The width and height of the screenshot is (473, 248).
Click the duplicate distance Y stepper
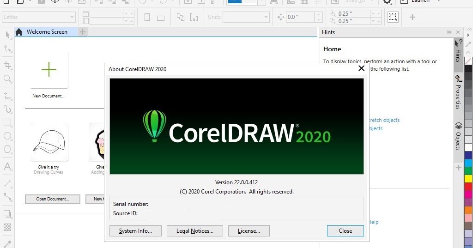click(376, 21)
